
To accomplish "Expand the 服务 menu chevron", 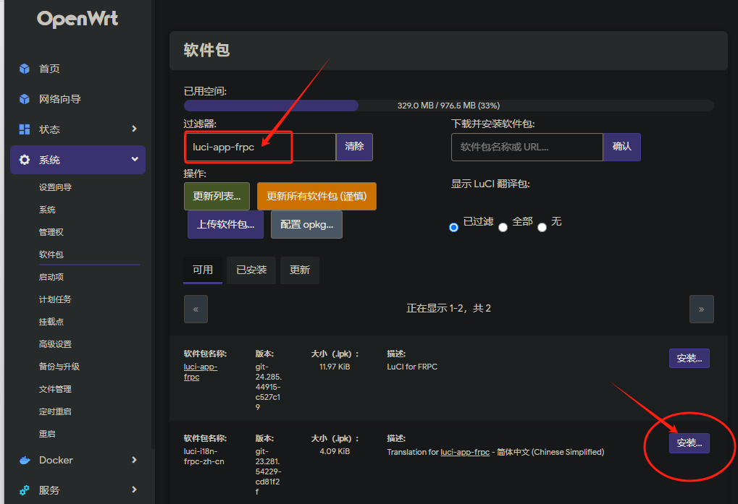I will point(134,490).
